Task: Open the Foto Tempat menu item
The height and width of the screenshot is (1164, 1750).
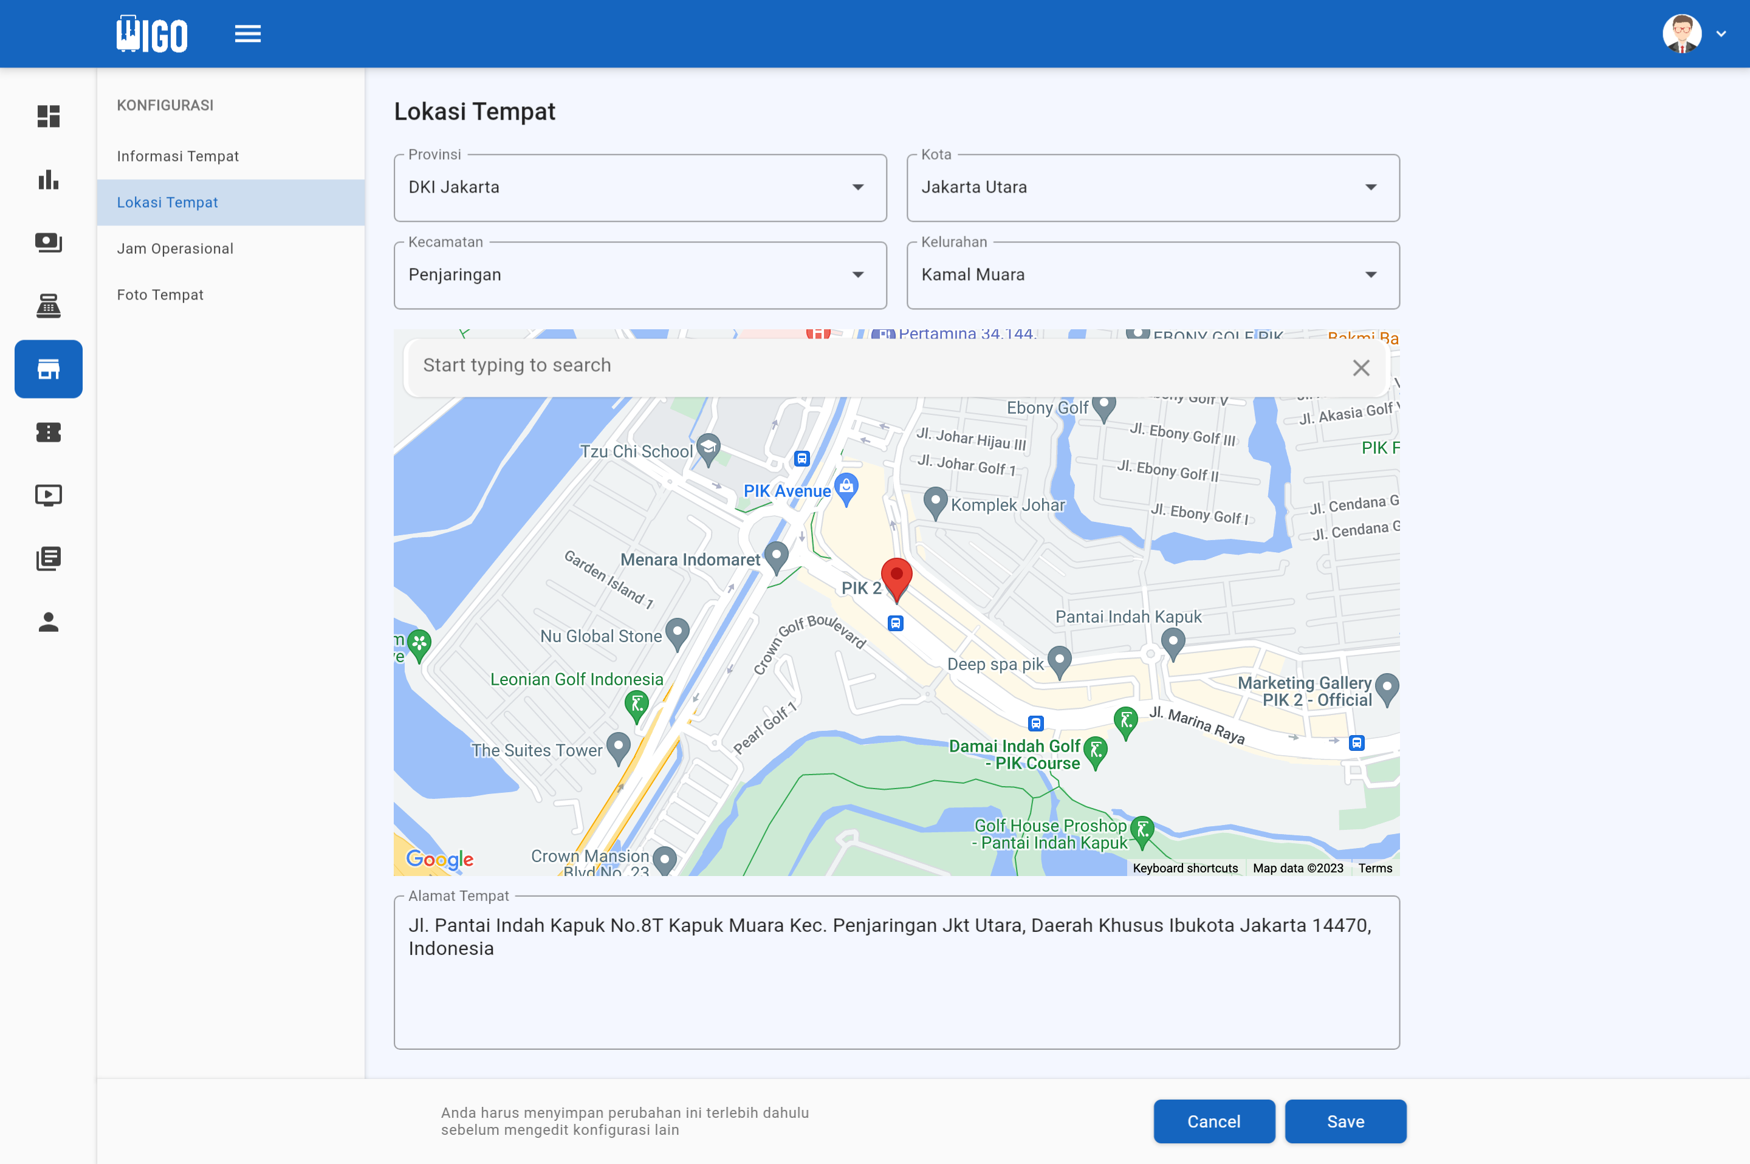Action: tap(160, 294)
